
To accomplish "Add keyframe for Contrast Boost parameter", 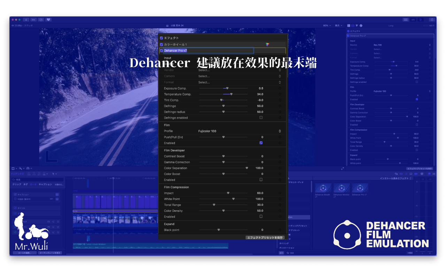I will pyautogui.click(x=280, y=156).
